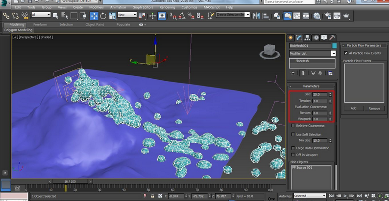Open the Utilities panel hammer icon
The image size is (389, 201).
332,37
